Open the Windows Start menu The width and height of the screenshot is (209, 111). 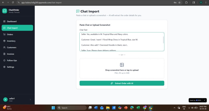pyautogui.click(x=53, y=108)
